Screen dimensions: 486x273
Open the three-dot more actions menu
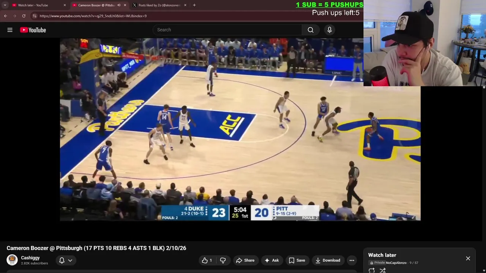click(x=352, y=260)
